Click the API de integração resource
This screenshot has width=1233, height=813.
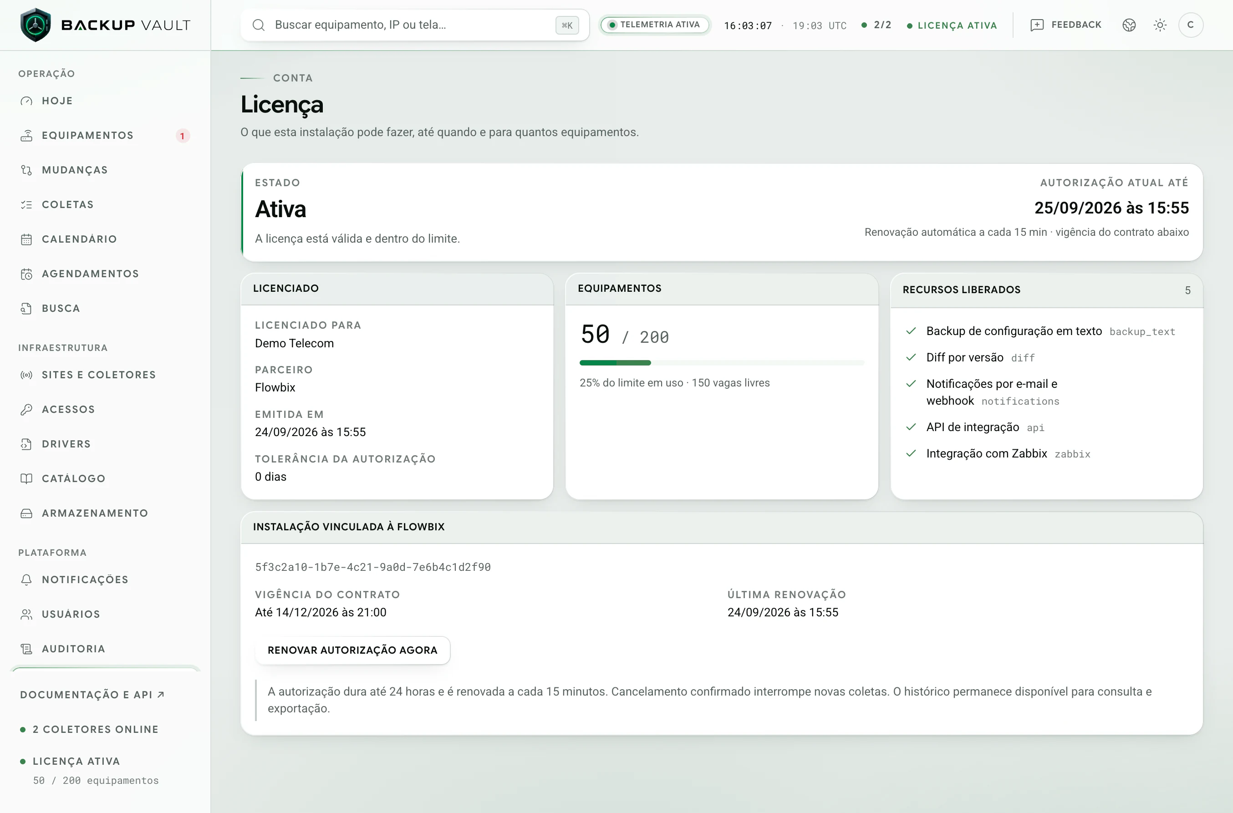[x=973, y=427]
